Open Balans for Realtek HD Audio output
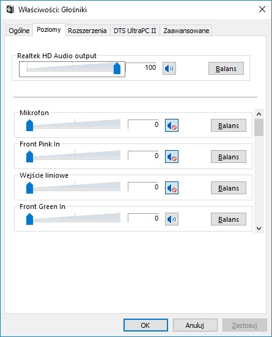The width and height of the screenshot is (272, 337). tap(226, 69)
